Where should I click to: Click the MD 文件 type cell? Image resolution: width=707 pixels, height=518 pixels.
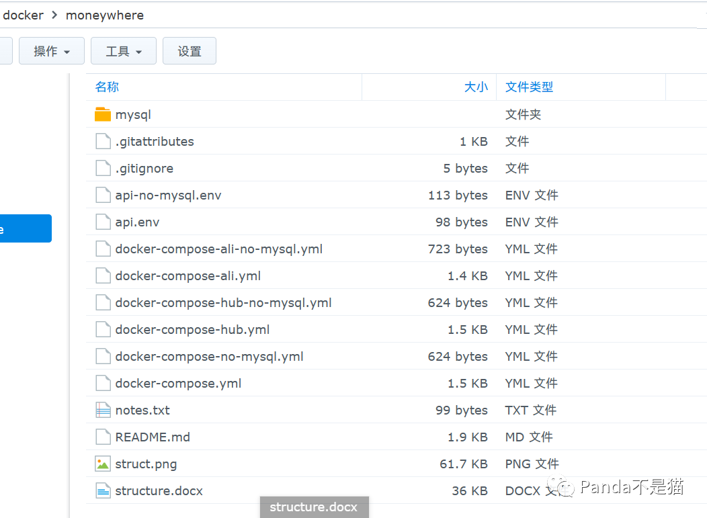point(529,437)
